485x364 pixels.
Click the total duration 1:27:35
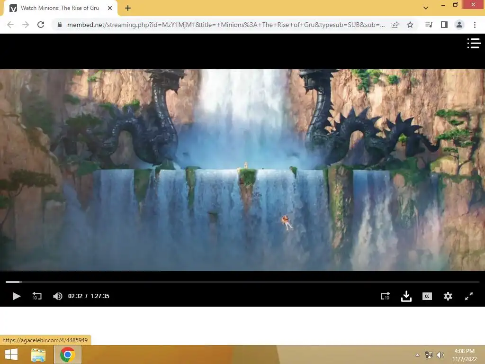point(100,296)
